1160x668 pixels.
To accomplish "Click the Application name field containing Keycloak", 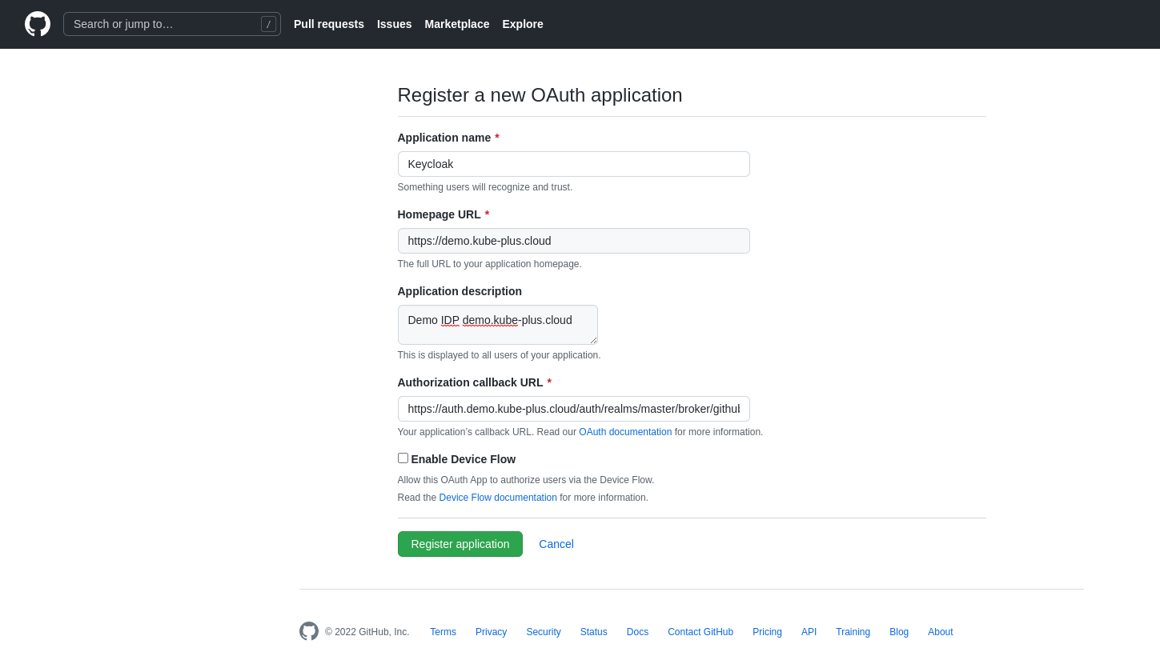I will (x=574, y=164).
